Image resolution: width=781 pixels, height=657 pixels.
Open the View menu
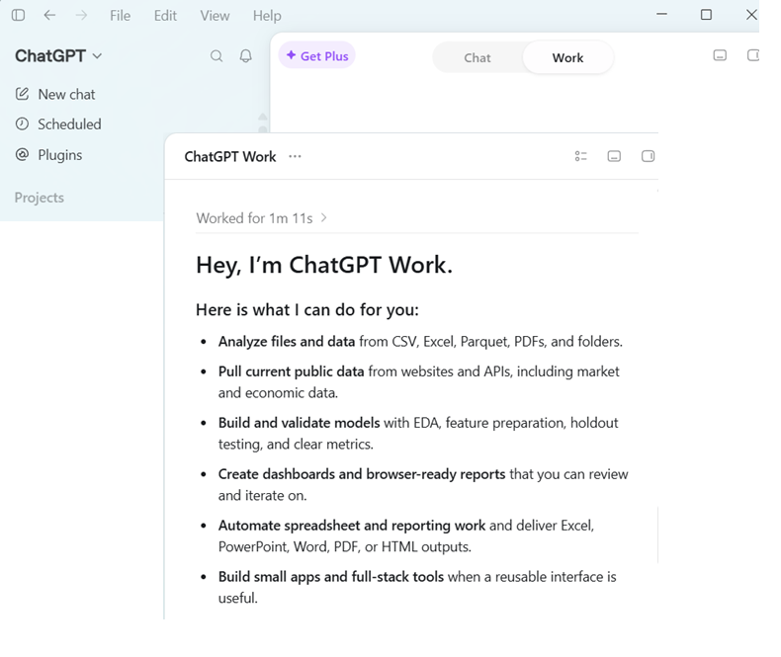pyautogui.click(x=216, y=16)
